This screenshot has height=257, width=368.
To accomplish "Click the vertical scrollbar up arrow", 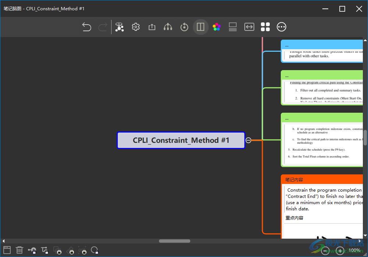I will pyautogui.click(x=365, y=40).
